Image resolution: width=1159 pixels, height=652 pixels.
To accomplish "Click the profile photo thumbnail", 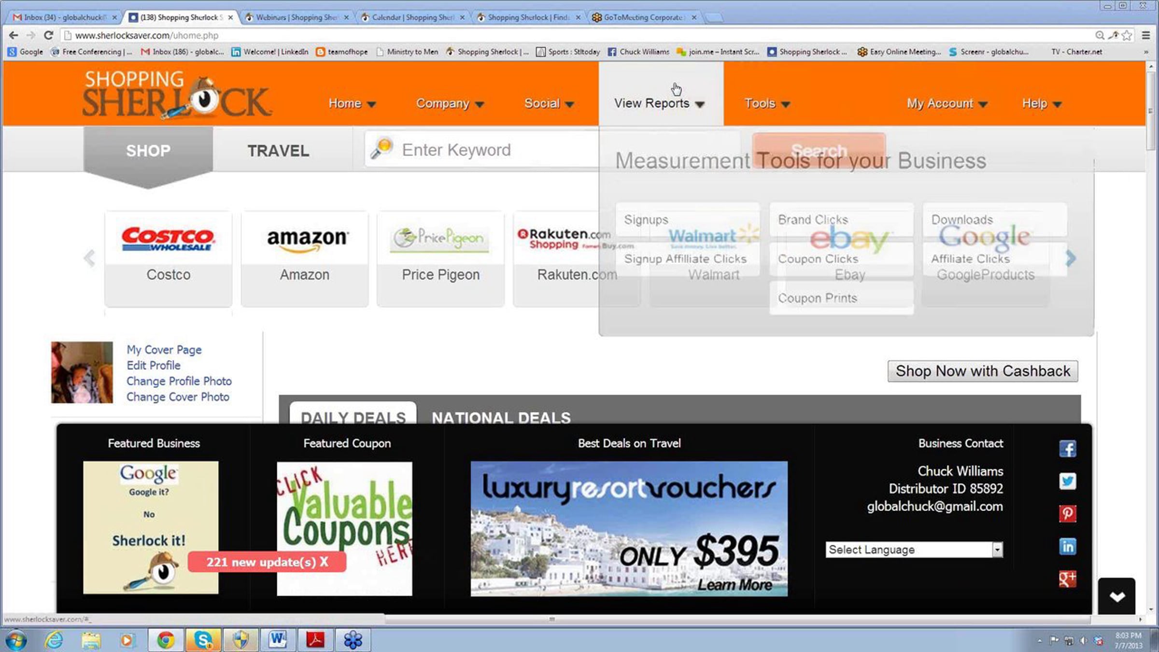I will [x=82, y=372].
